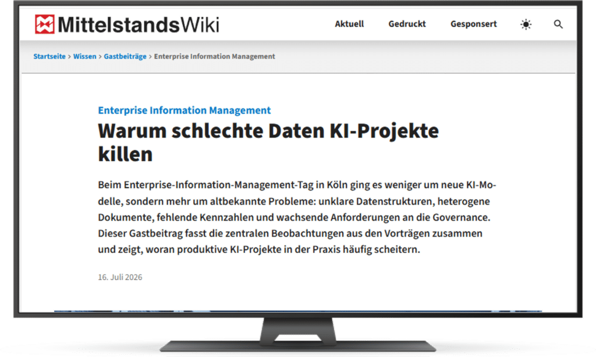Image resolution: width=596 pixels, height=357 pixels.
Task: Click the MittelstandsWiki red logo icon
Action: pos(45,24)
